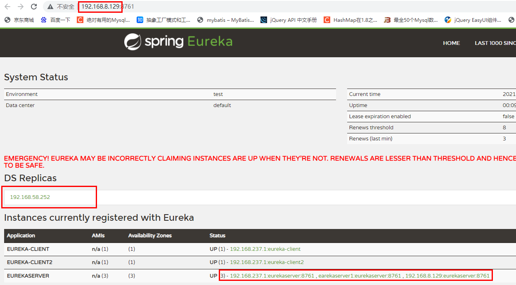Open the jQuery API 中文手册 bookmark
Image resolution: width=516 pixels, height=285 pixels.
(x=289, y=20)
